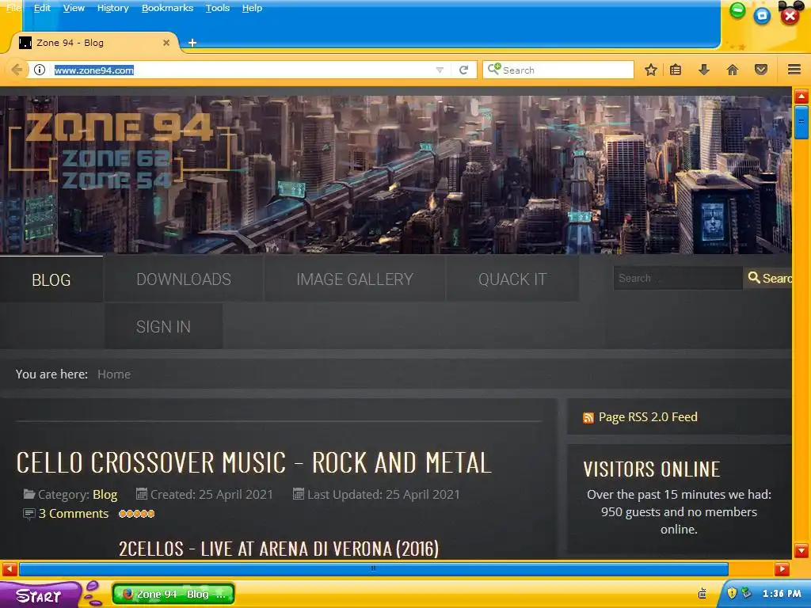Screen dimensions: 811x608
Task: Open the Page RSS 2.0 Feed link
Action: point(648,417)
